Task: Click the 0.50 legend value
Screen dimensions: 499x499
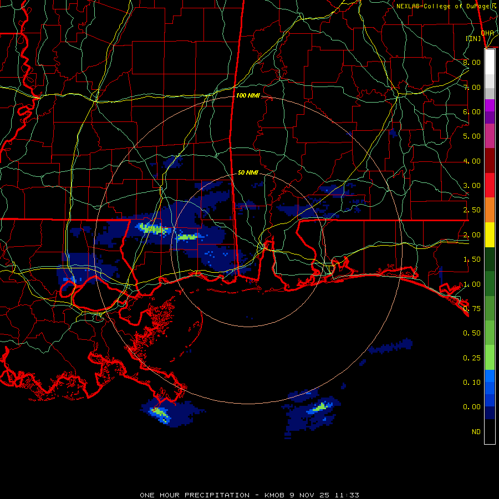Action: (472, 333)
